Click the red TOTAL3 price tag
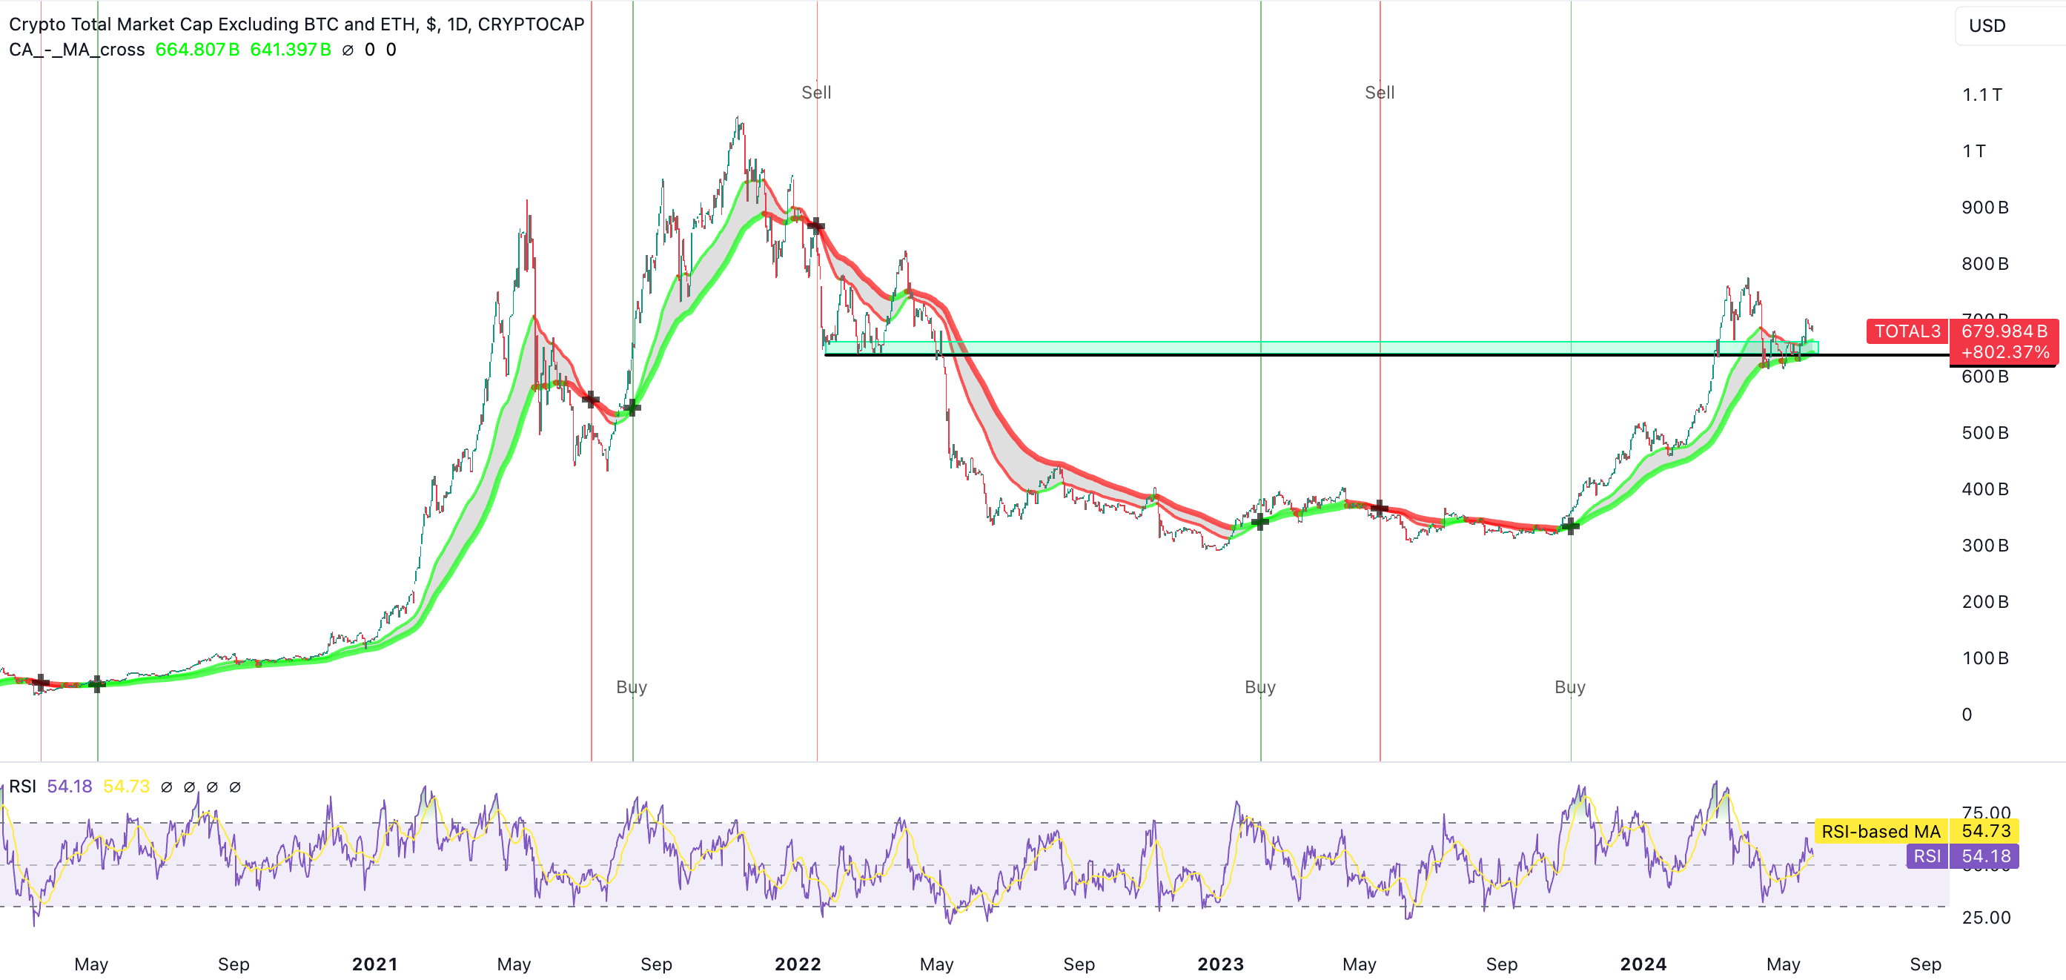 (x=1907, y=331)
